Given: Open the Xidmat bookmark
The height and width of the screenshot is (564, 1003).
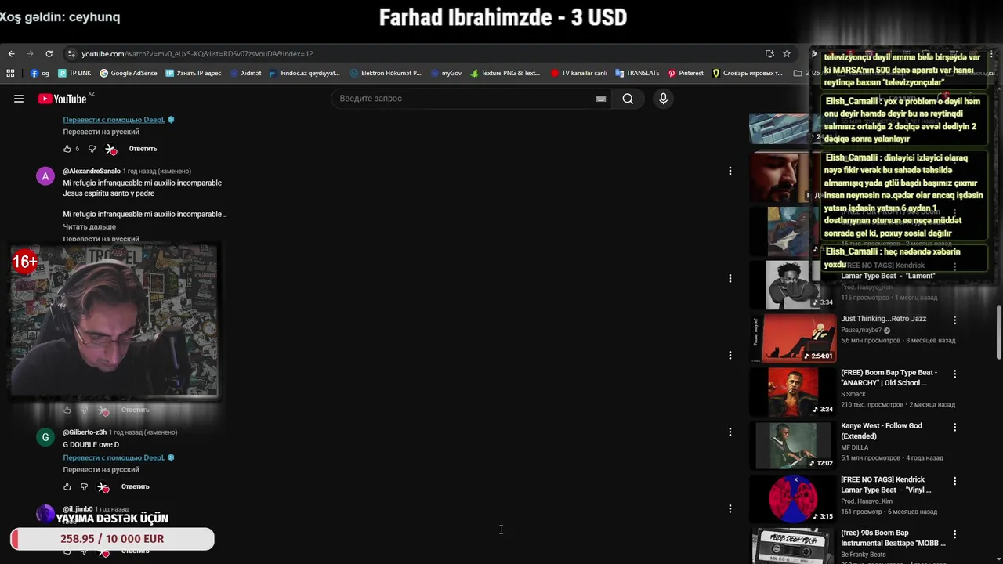Looking at the screenshot, I should coord(246,73).
